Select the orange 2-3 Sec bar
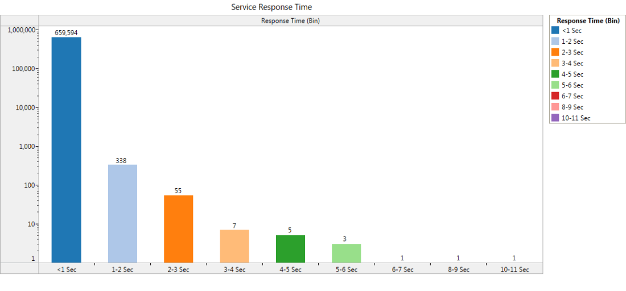 (x=178, y=228)
